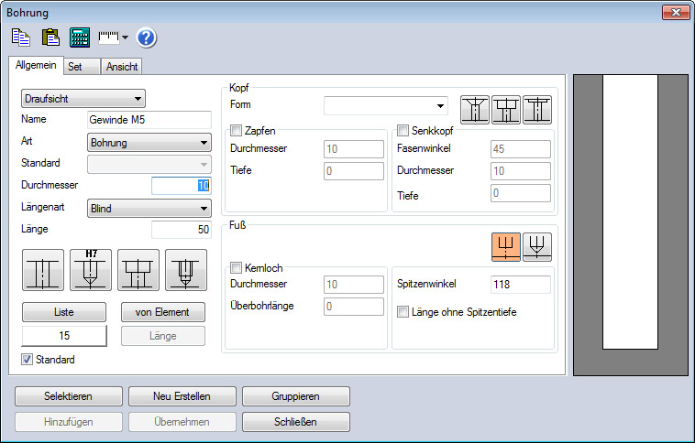Image resolution: width=695 pixels, height=443 pixels.
Task: Tick the Senkkopf checkbox
Action: (403, 131)
